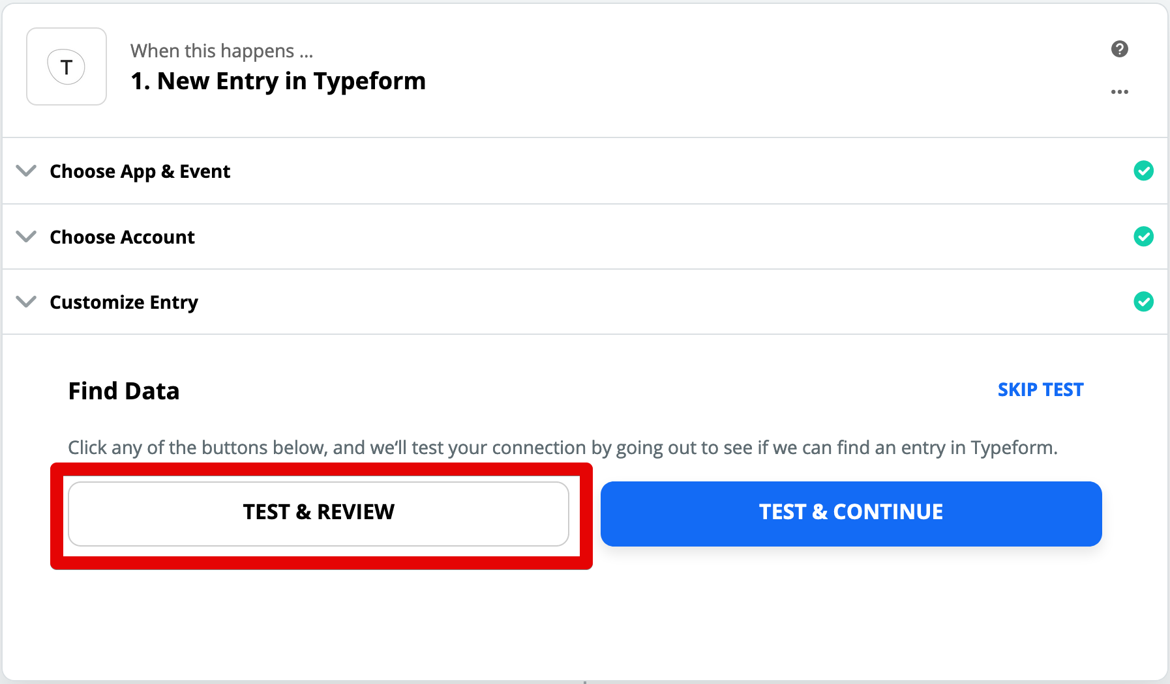Click the SKIP TEST link
1170x684 pixels.
point(1040,390)
